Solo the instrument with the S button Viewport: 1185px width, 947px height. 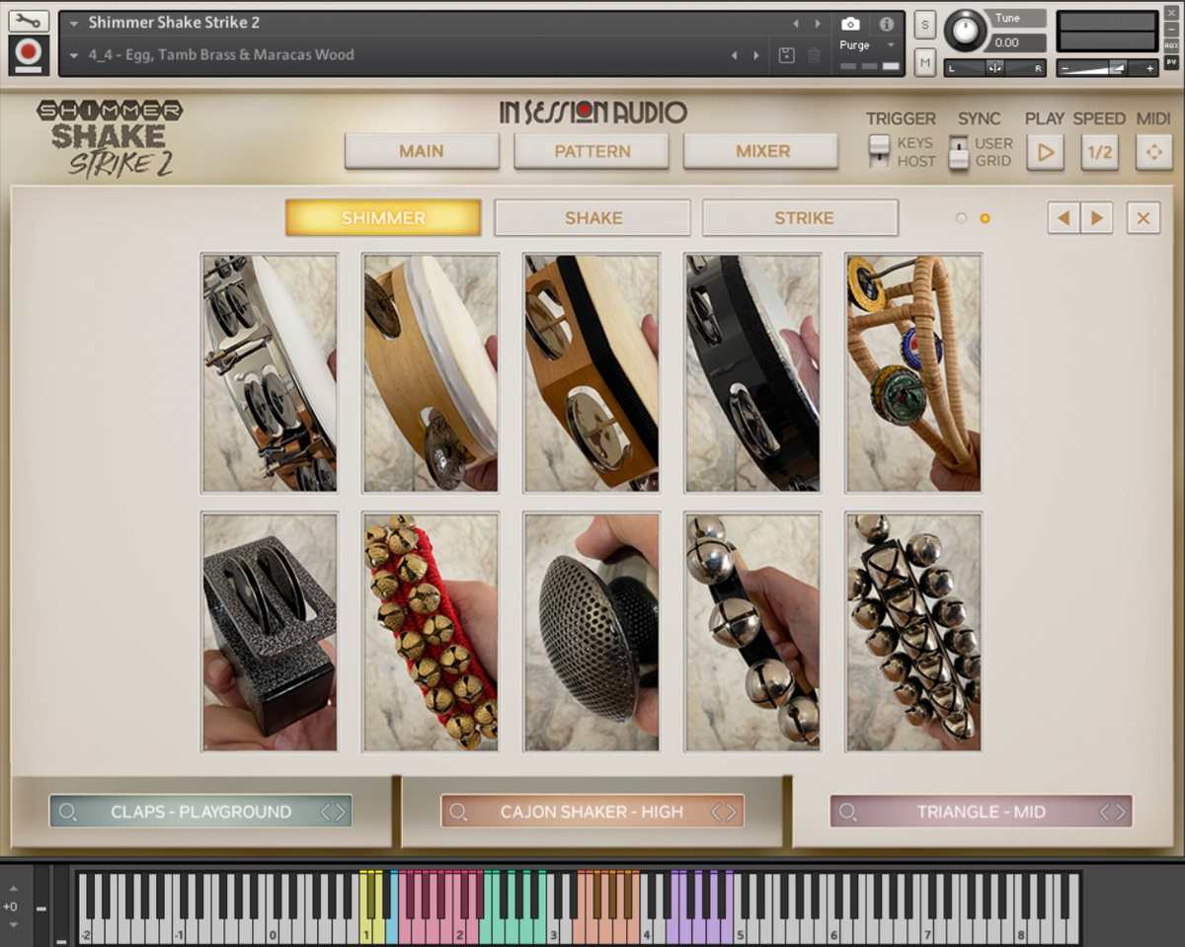tap(924, 25)
